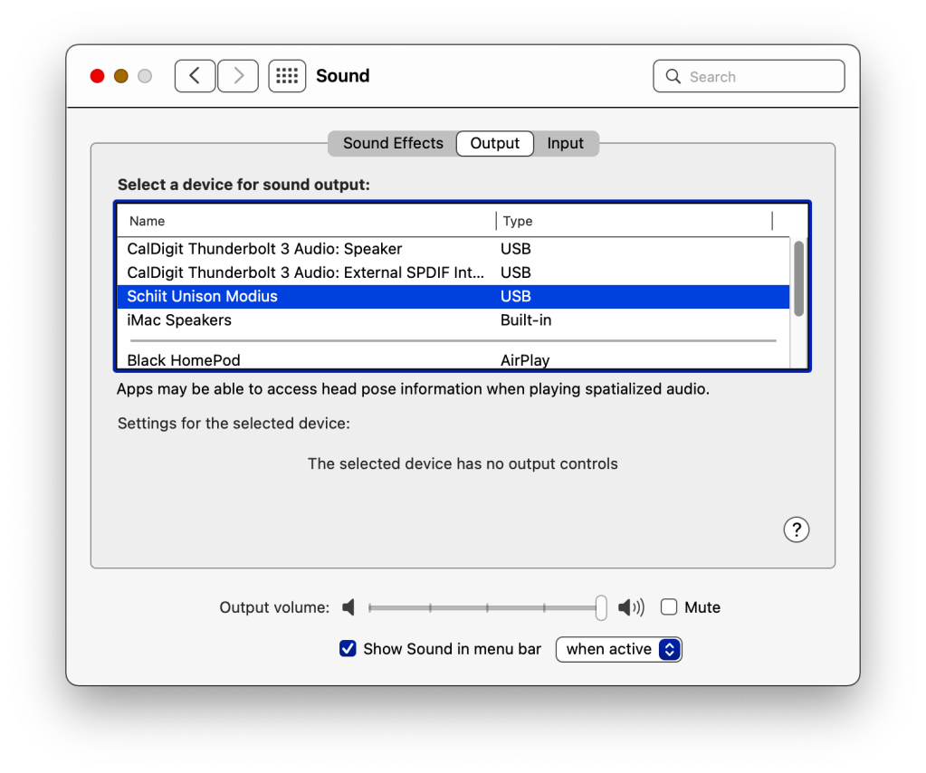Screen dimensions: 926x773
Task: Switch to the Input tab
Action: (566, 143)
